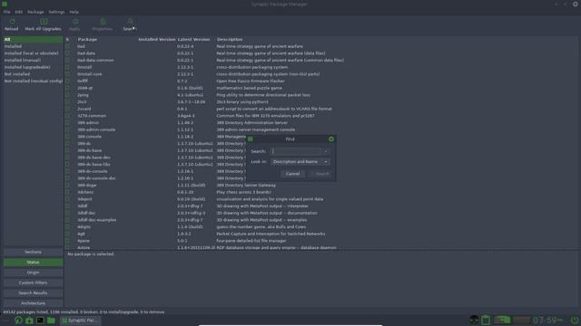581x326 pixels.
Task: Click the Find dialog's title bar icon
Action: point(251,139)
